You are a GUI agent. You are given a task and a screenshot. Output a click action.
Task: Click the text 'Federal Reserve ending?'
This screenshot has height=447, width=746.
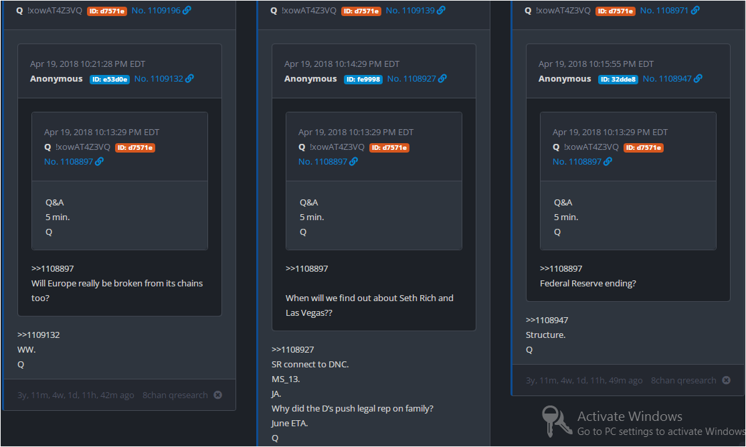tap(588, 283)
